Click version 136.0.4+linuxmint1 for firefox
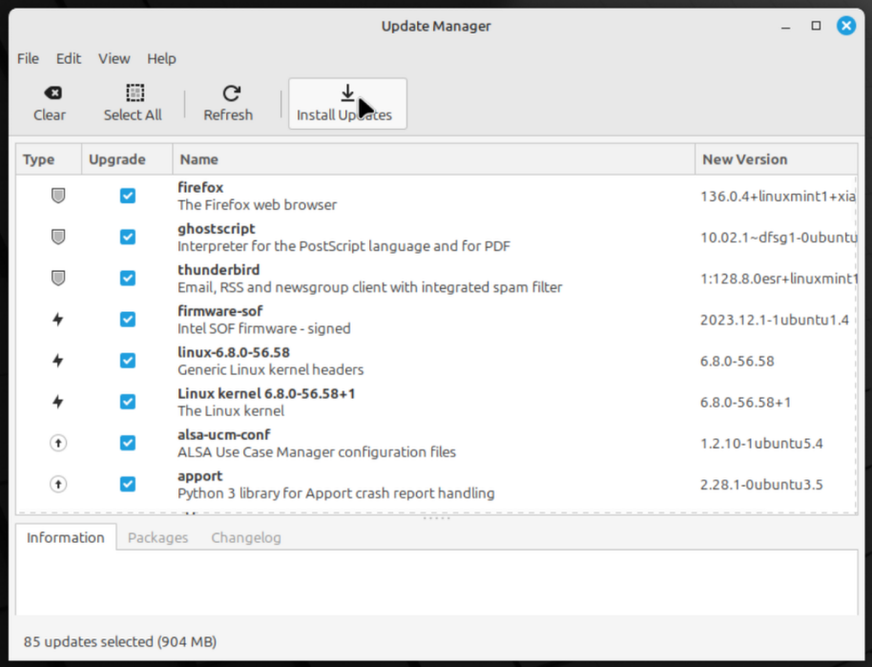 click(x=778, y=197)
